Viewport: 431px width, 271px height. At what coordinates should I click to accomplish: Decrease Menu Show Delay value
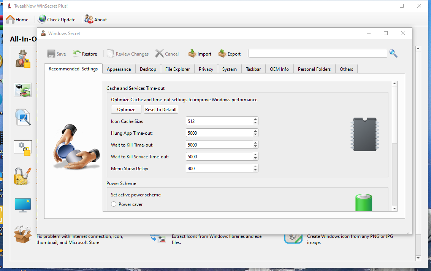tap(255, 171)
